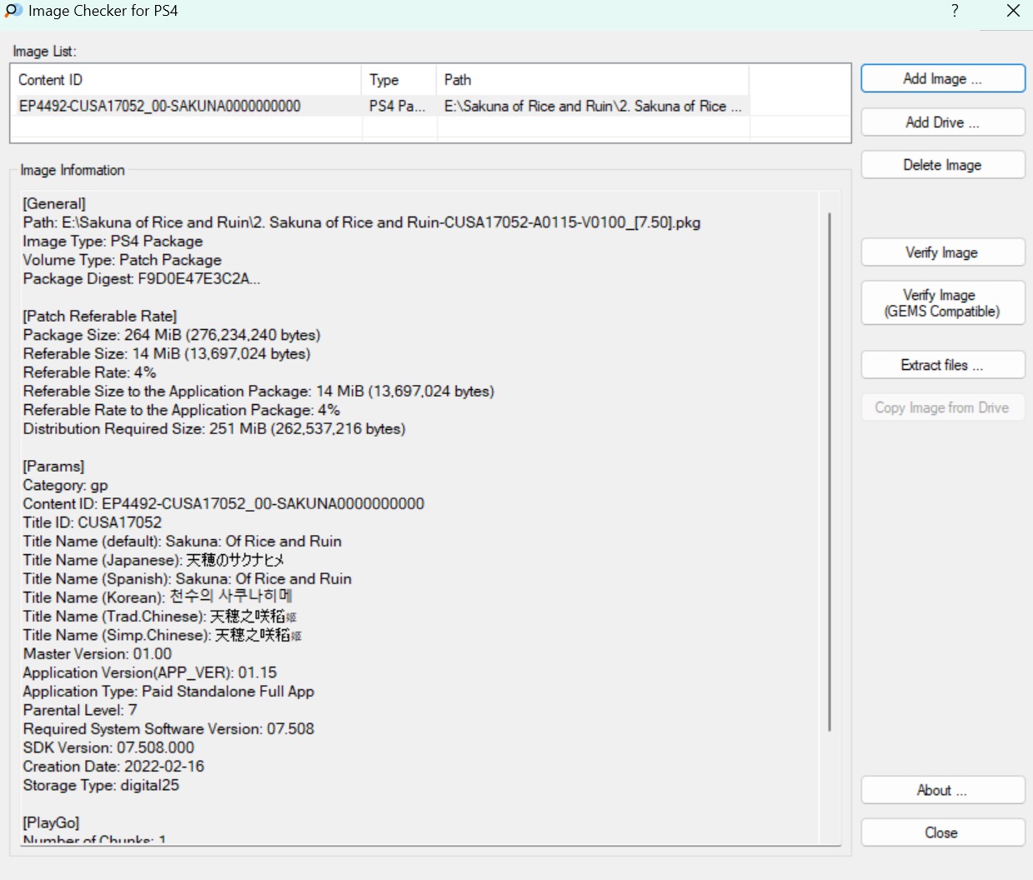Viewport: 1033px width, 880px height.
Task: Select the EP4492-CUSA17052_00-SAKUNA0000000000 row
Action: 381,106
